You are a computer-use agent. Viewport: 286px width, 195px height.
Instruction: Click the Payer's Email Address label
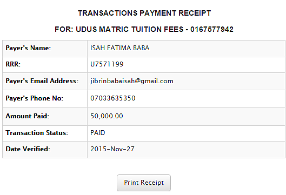(42, 81)
